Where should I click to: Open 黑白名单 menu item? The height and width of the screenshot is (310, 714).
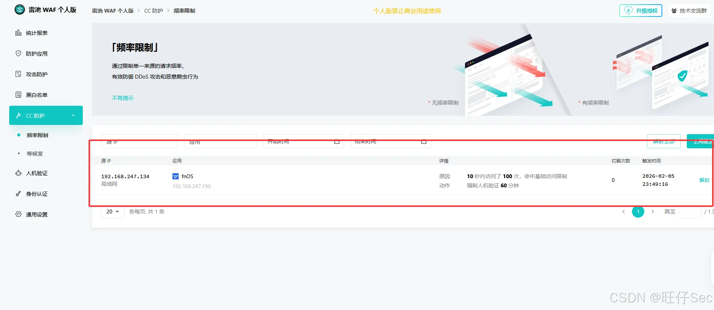tap(46, 95)
